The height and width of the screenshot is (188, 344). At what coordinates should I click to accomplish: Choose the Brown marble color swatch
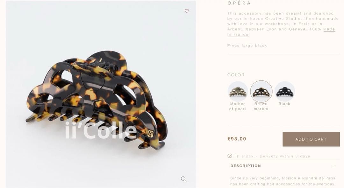pyautogui.click(x=261, y=91)
